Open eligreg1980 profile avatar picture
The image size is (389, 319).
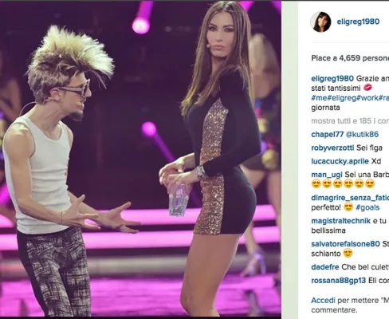pos(320,22)
